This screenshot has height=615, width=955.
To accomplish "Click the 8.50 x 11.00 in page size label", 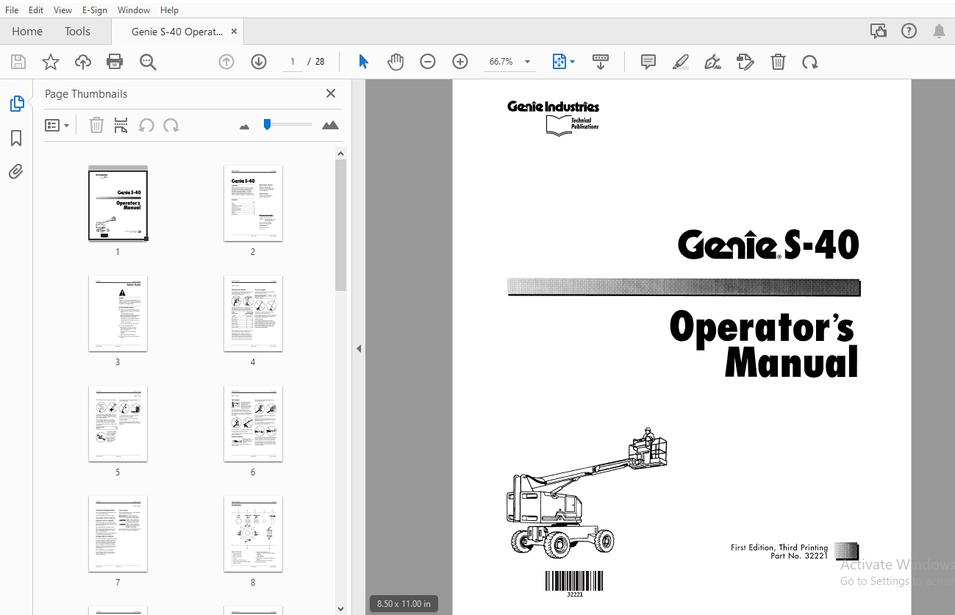I will tap(404, 604).
